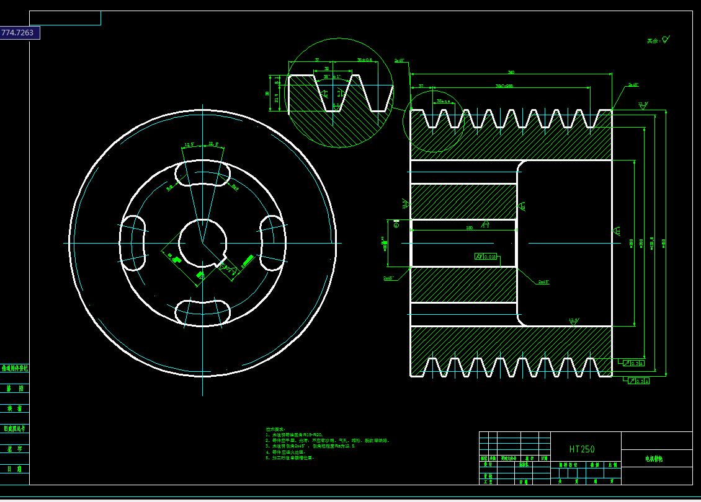Select the 30 total height dimension in detail view
This screenshot has width=701, height=502.
(x=267, y=94)
